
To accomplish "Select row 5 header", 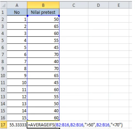I will [x=4, y=40].
